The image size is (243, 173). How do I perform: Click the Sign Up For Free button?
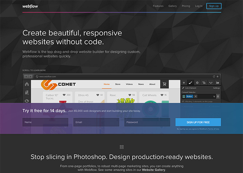[198, 122]
